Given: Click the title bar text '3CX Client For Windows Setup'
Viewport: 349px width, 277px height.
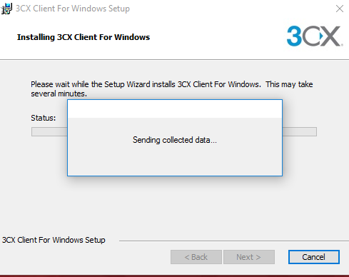Looking at the screenshot, I should [x=73, y=9].
